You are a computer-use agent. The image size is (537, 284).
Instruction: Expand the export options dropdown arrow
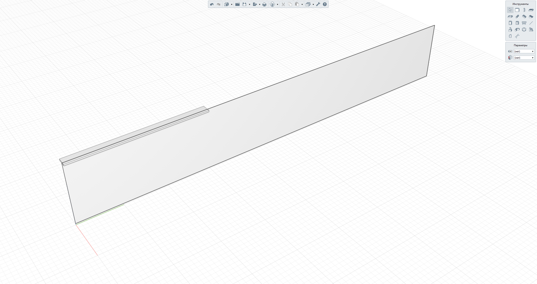[x=260, y=4]
